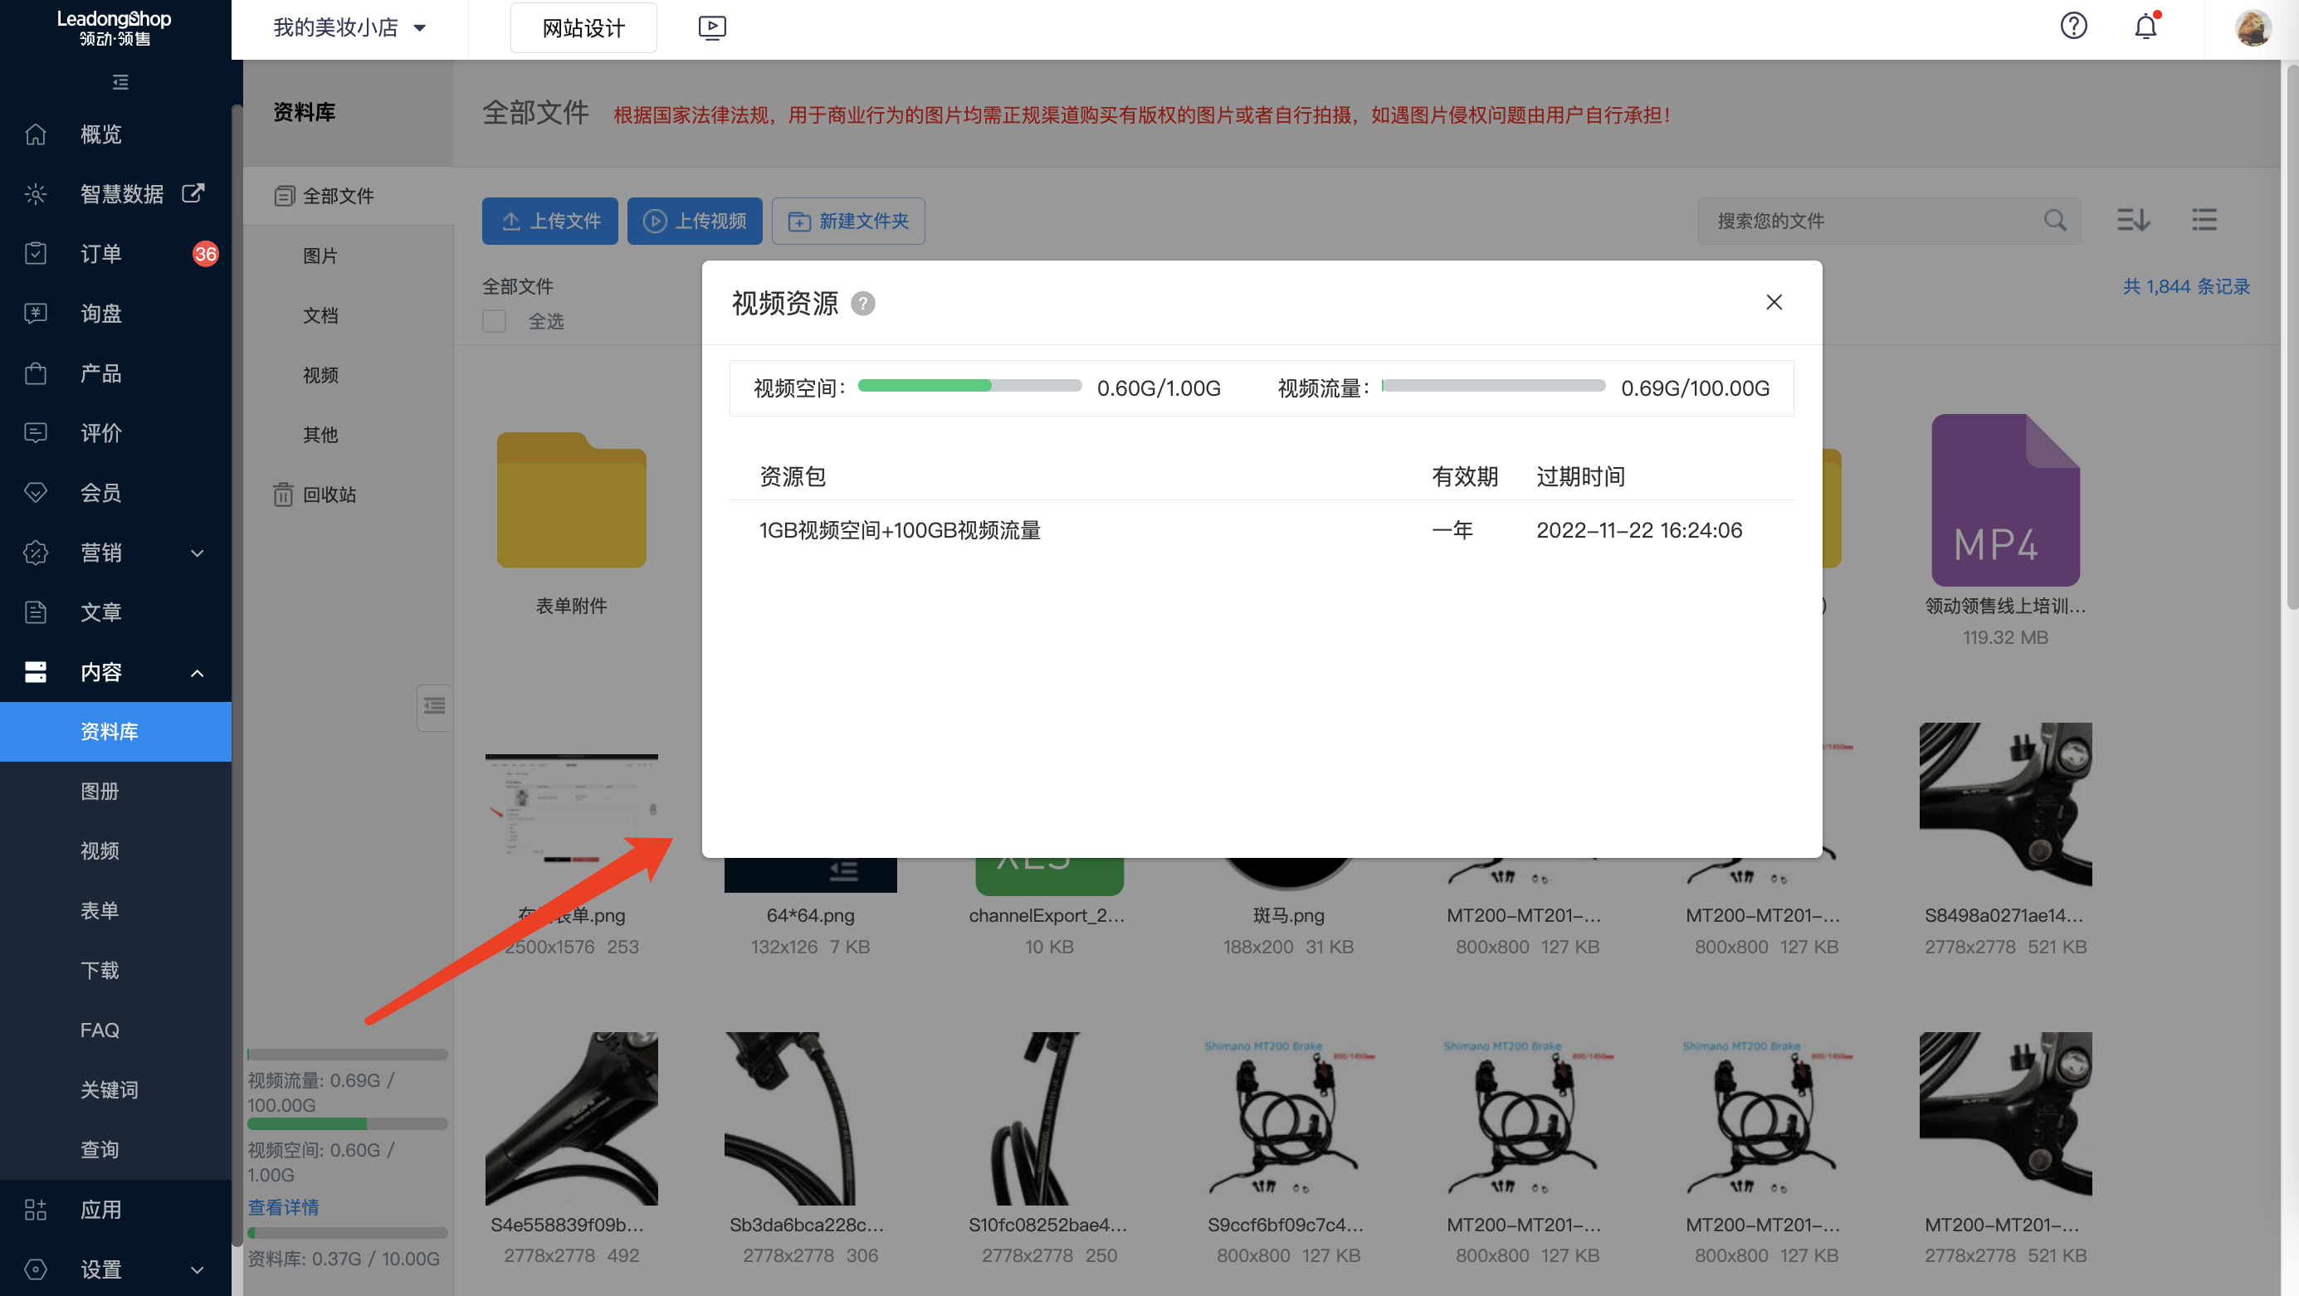Open the 概览 overview icon in sidebar

coord(36,134)
